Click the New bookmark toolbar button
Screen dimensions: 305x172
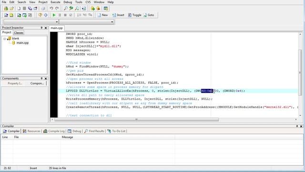pyautogui.click(x=102, y=15)
